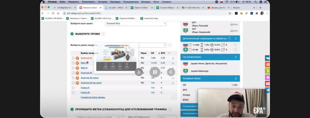
Task: Download the Моб #2 landing archive
Action: click(173, 63)
